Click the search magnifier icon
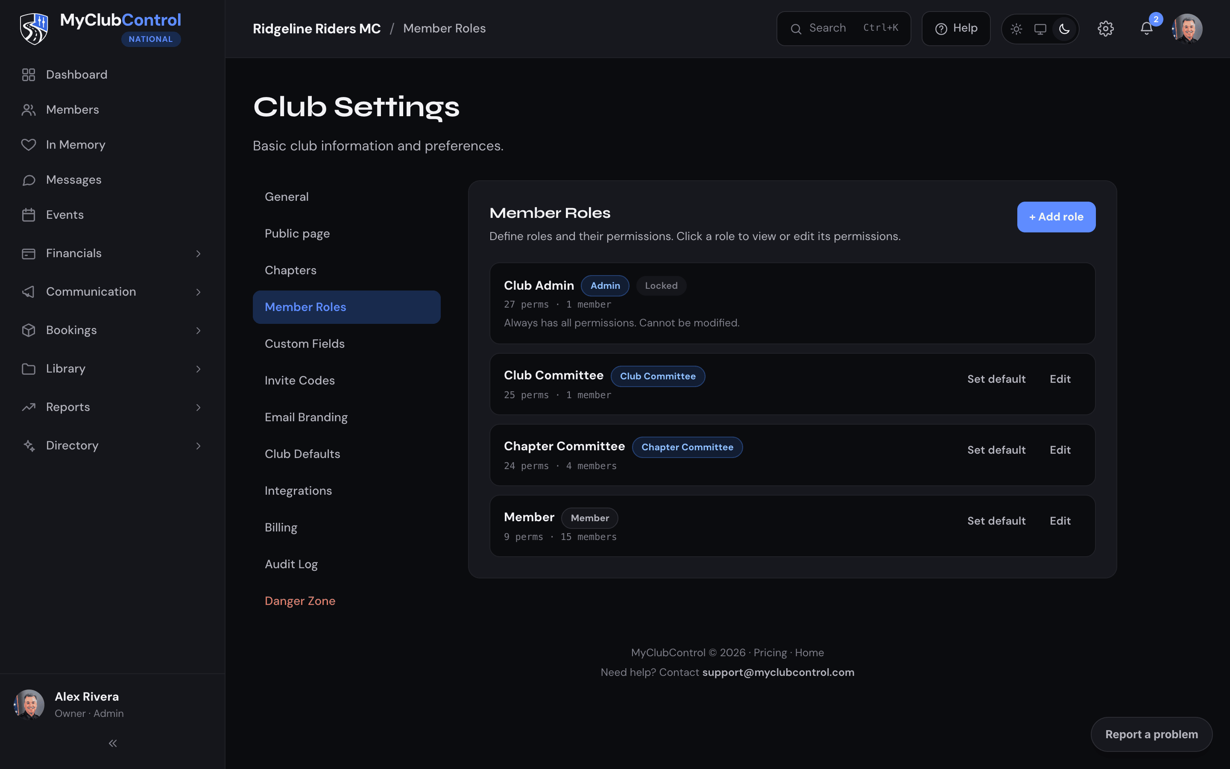 pyautogui.click(x=796, y=29)
